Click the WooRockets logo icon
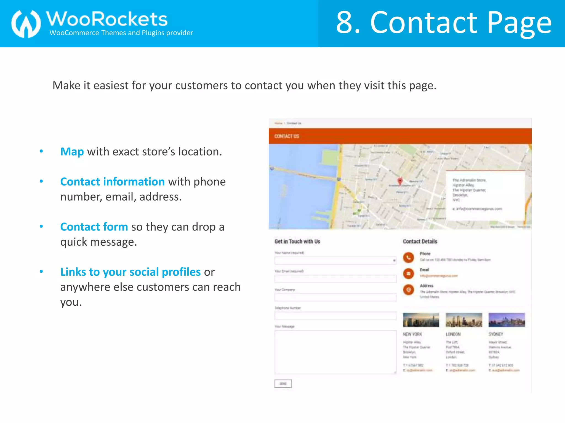565x423 pixels. [x=26, y=24]
